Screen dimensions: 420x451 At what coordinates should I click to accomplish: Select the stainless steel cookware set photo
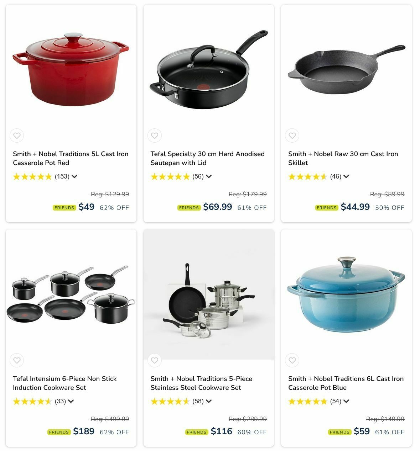(x=209, y=295)
